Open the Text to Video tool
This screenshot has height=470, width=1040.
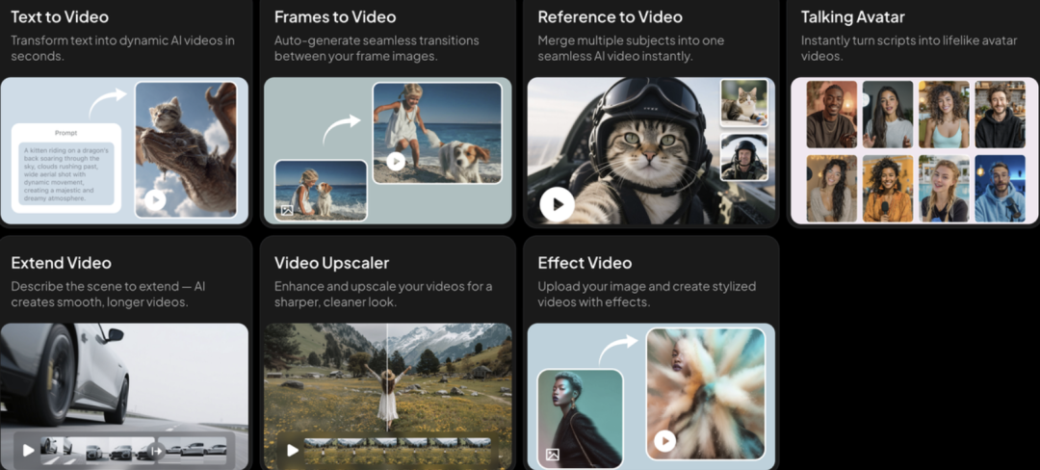click(60, 17)
